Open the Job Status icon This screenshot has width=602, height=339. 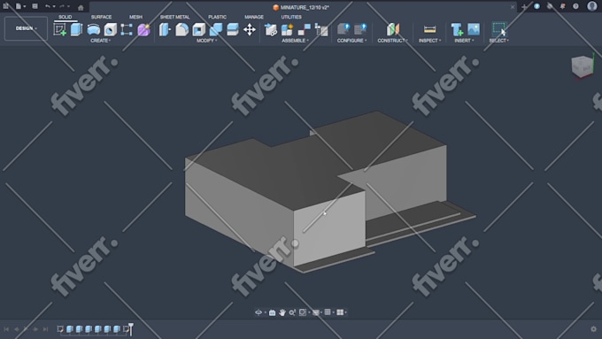pyautogui.click(x=550, y=6)
